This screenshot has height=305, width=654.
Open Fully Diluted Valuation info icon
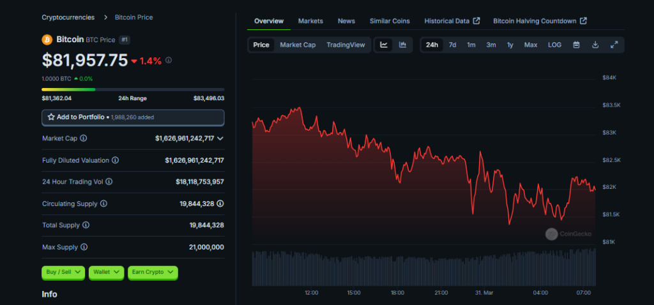click(116, 160)
